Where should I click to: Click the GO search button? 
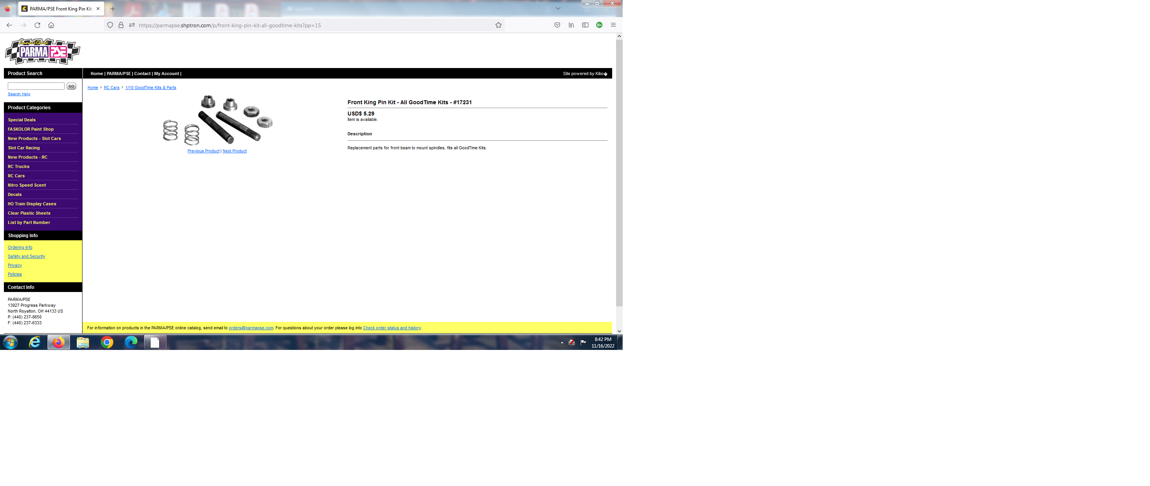(x=72, y=86)
